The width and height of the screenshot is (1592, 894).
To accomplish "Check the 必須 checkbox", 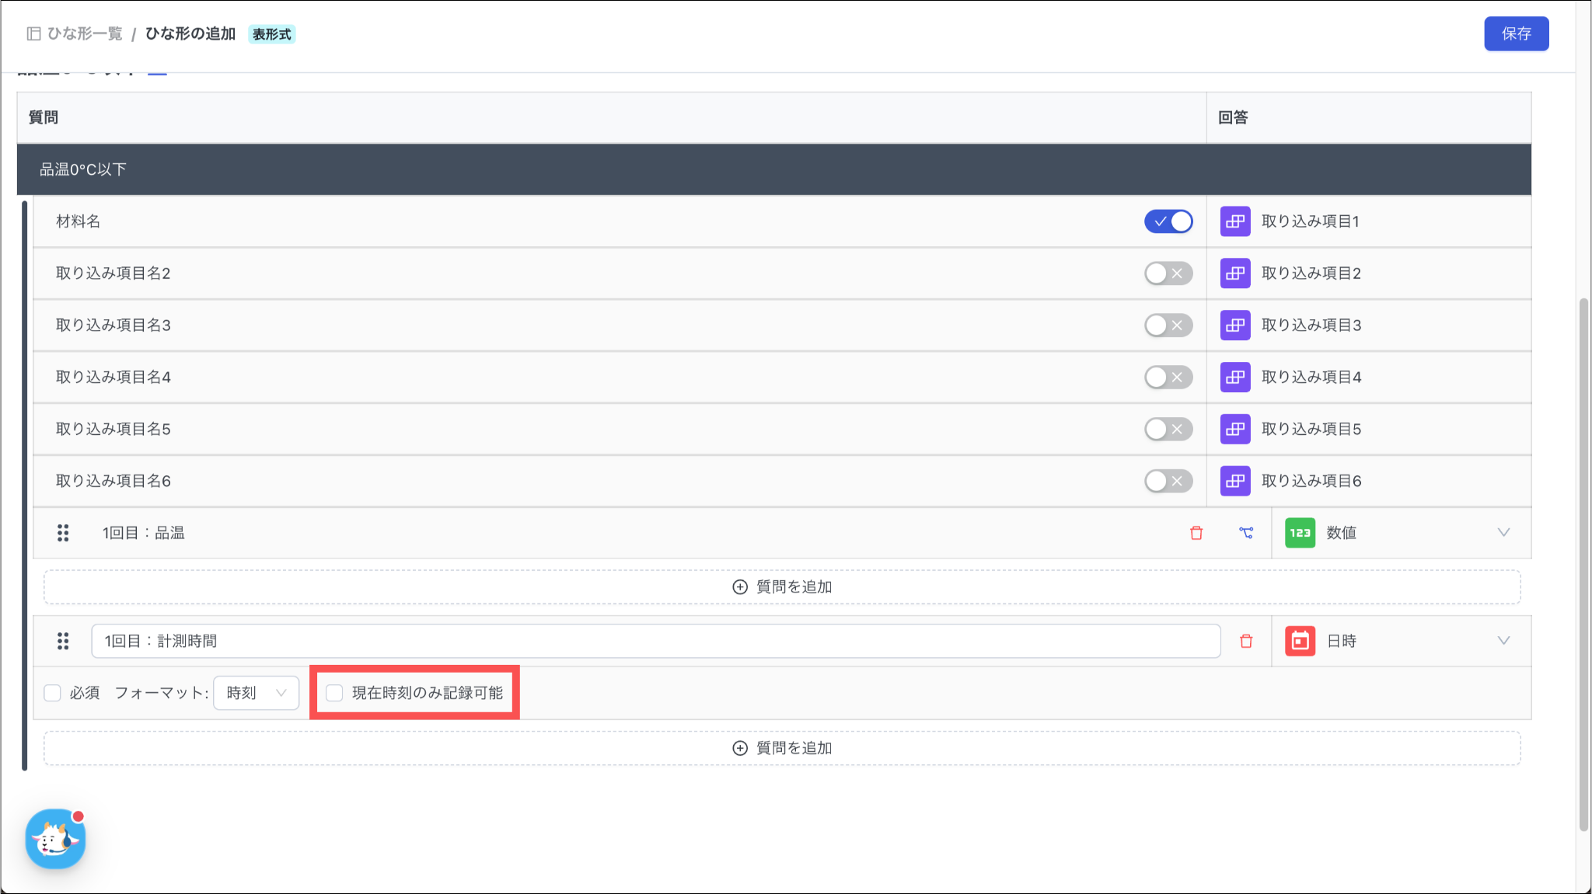I will [53, 693].
